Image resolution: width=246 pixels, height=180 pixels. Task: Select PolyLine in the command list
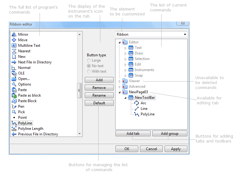[x=25, y=123]
